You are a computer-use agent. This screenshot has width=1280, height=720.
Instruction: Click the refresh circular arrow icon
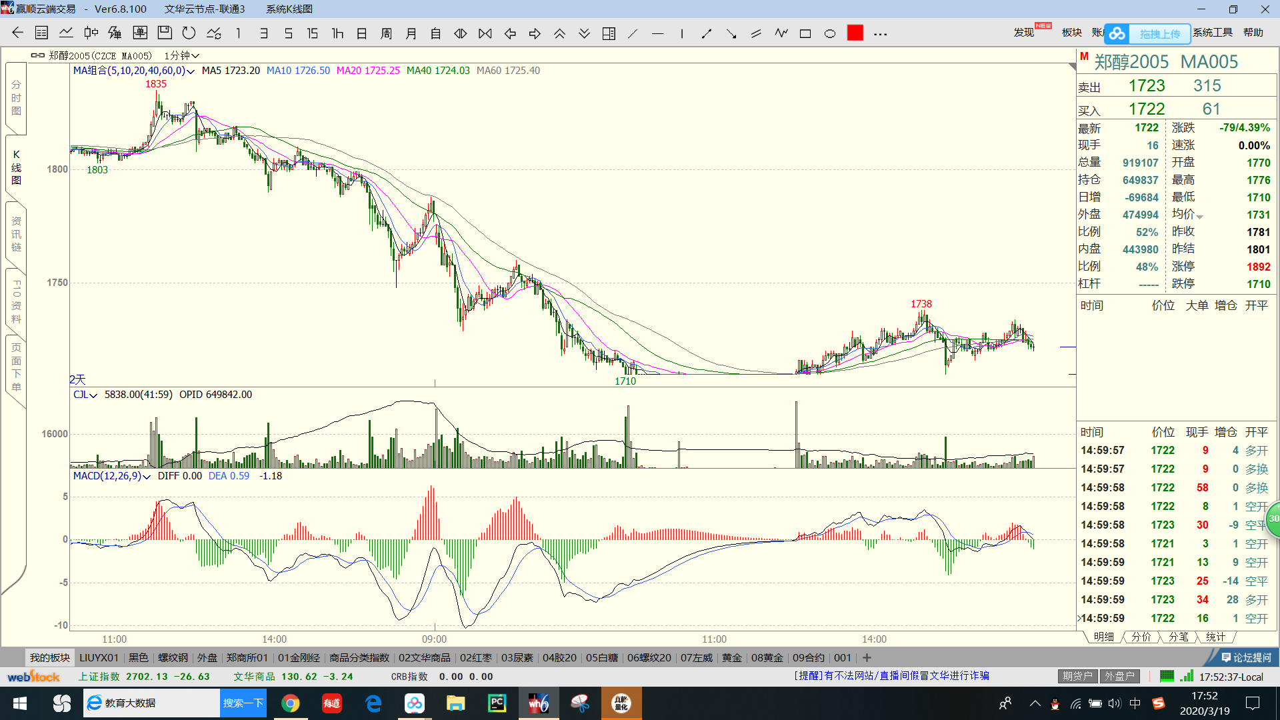point(189,33)
